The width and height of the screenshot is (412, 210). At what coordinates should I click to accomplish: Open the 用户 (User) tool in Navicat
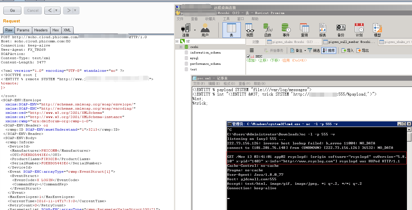205,30
